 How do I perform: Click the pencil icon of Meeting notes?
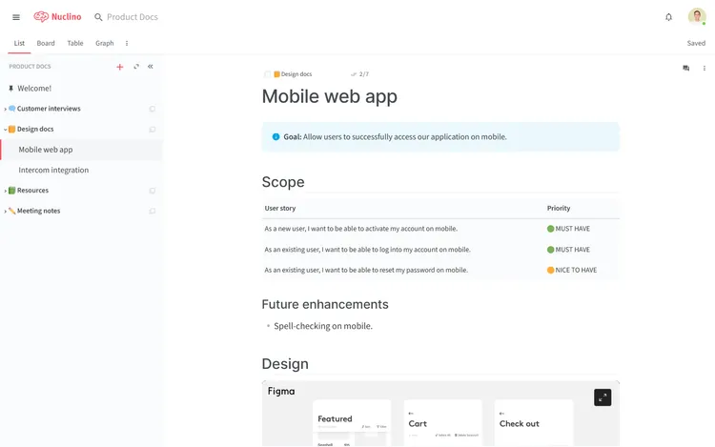[12, 211]
